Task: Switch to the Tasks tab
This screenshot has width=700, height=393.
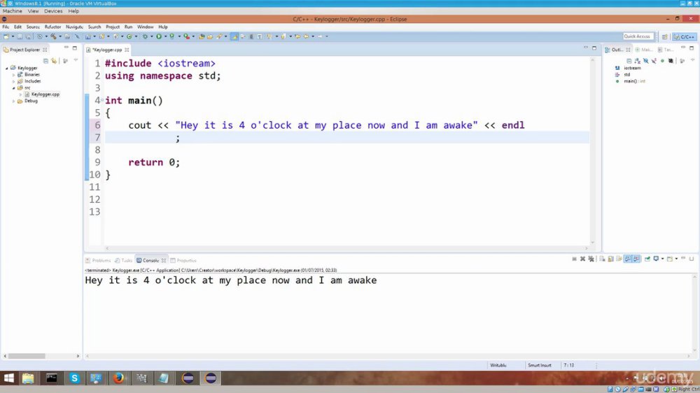Action: 124,261
